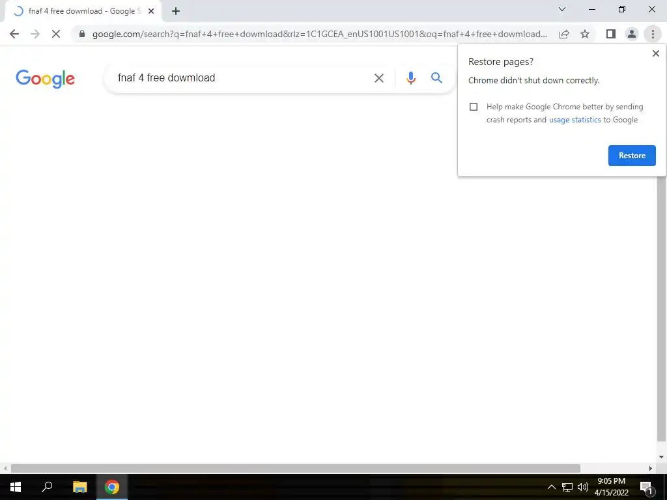Open the taskbar clock and date
Viewport: 667px width, 500px height.
[611, 487]
